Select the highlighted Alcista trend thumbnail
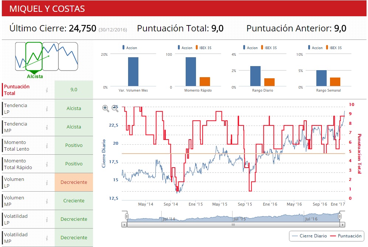Viewport: 368px width, 247px height. (x=34, y=56)
